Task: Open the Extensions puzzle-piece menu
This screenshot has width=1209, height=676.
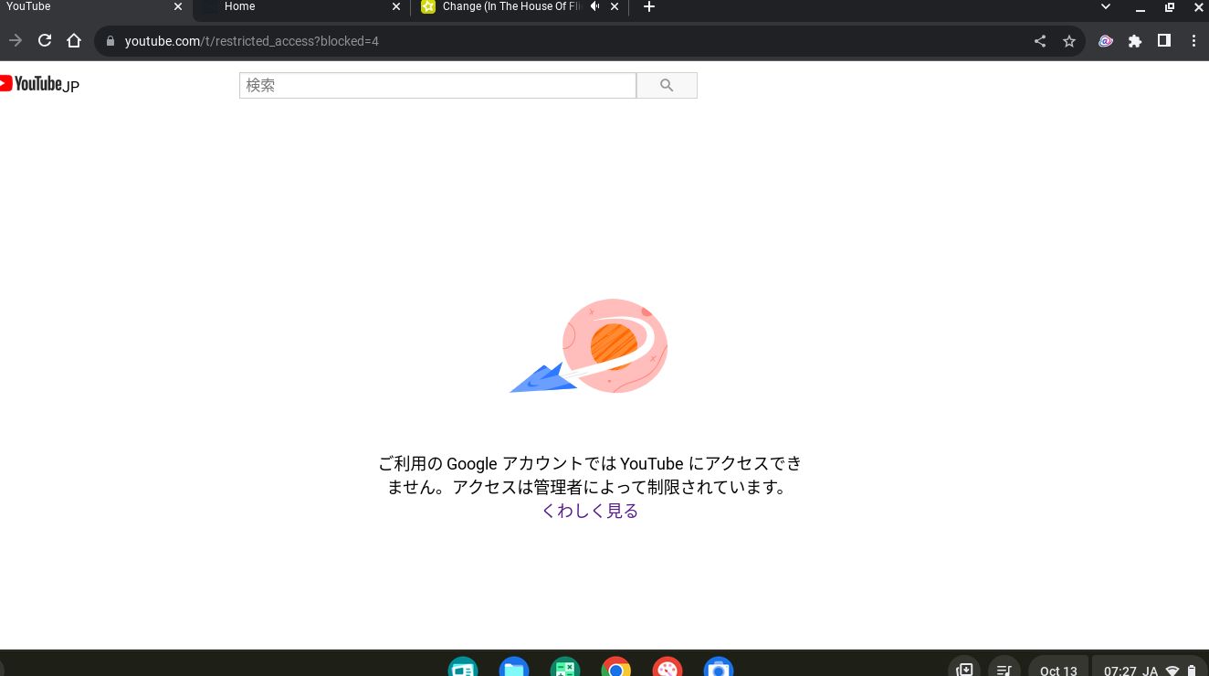Action: (1135, 41)
